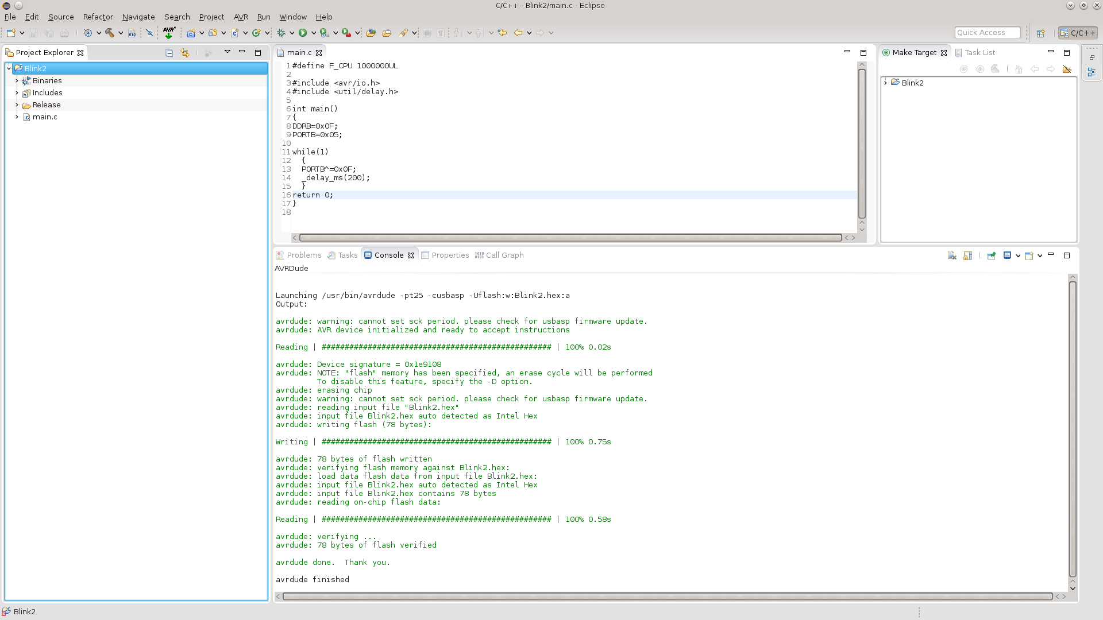This screenshot has width=1103, height=620.
Task: Pin the Console view
Action: click(x=991, y=255)
